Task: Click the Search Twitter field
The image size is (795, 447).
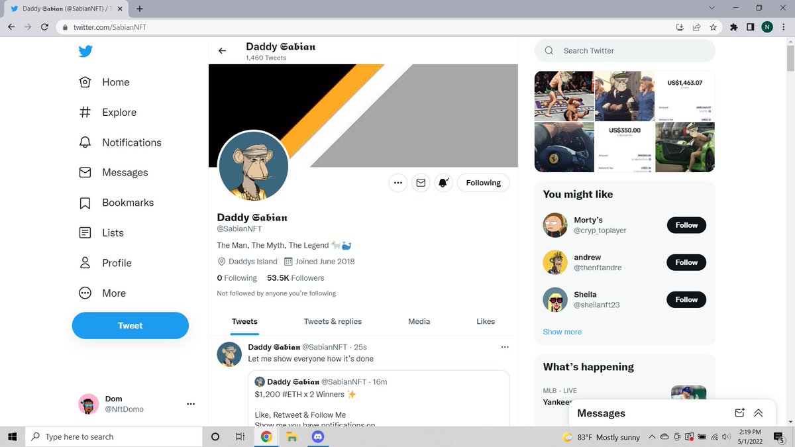Action: click(625, 50)
